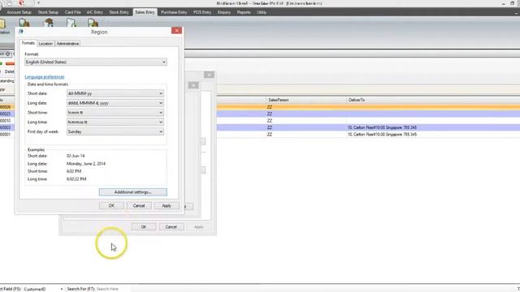This screenshot has height=292, width=520.
Task: Switch to the Formats tab
Action: tap(28, 43)
